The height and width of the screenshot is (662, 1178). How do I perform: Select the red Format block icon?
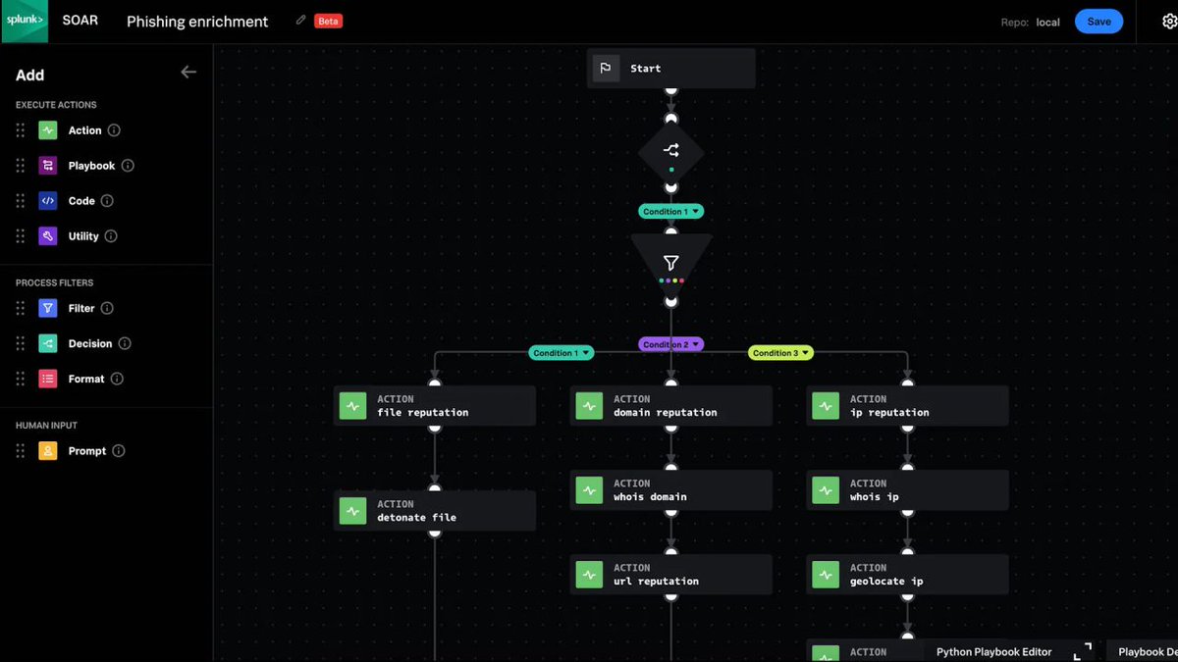pos(48,379)
